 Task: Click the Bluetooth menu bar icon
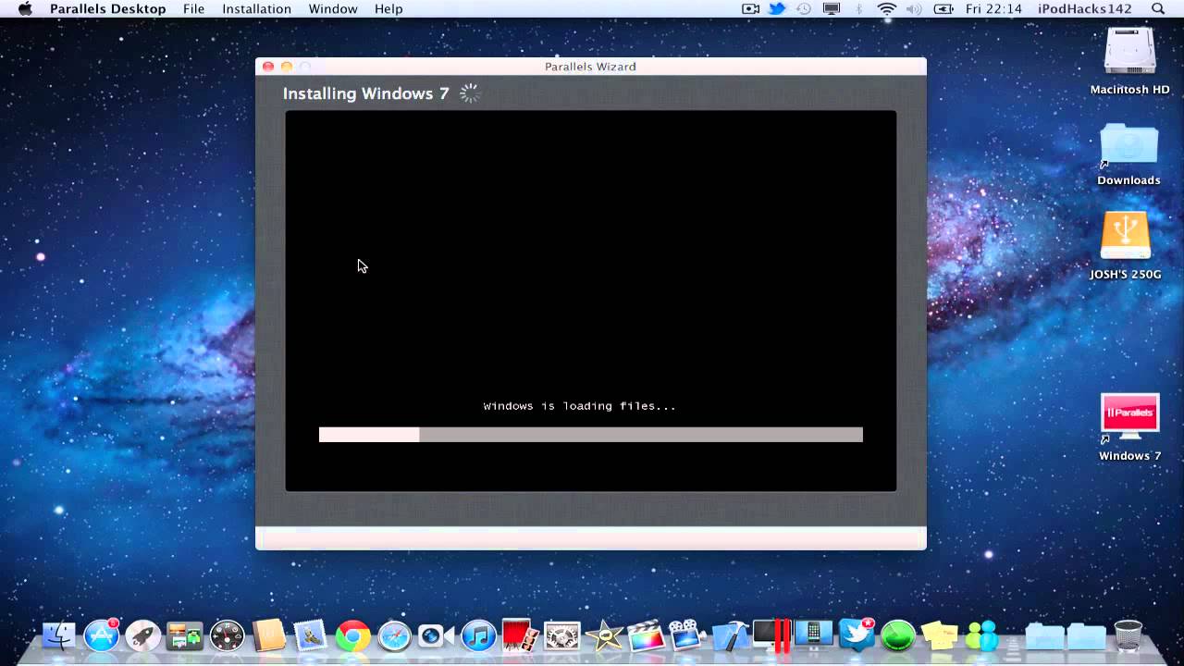pyautogui.click(x=858, y=9)
